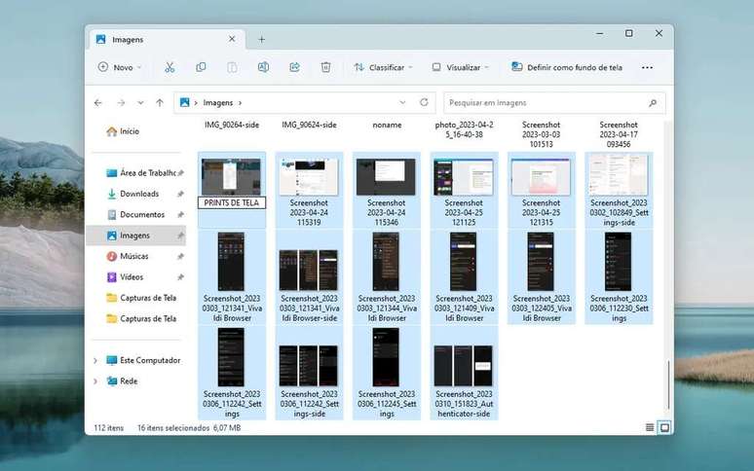
Task: Click the Paste clipboard icon
Action: click(x=232, y=67)
